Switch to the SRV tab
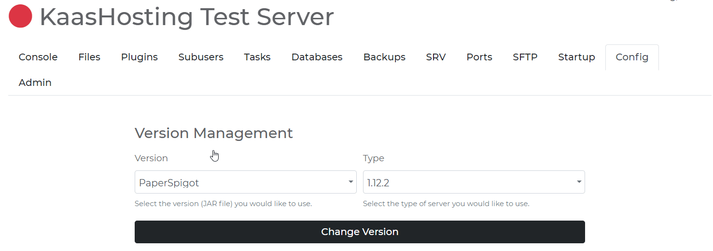Viewport: 713px width, 251px height. coord(435,57)
